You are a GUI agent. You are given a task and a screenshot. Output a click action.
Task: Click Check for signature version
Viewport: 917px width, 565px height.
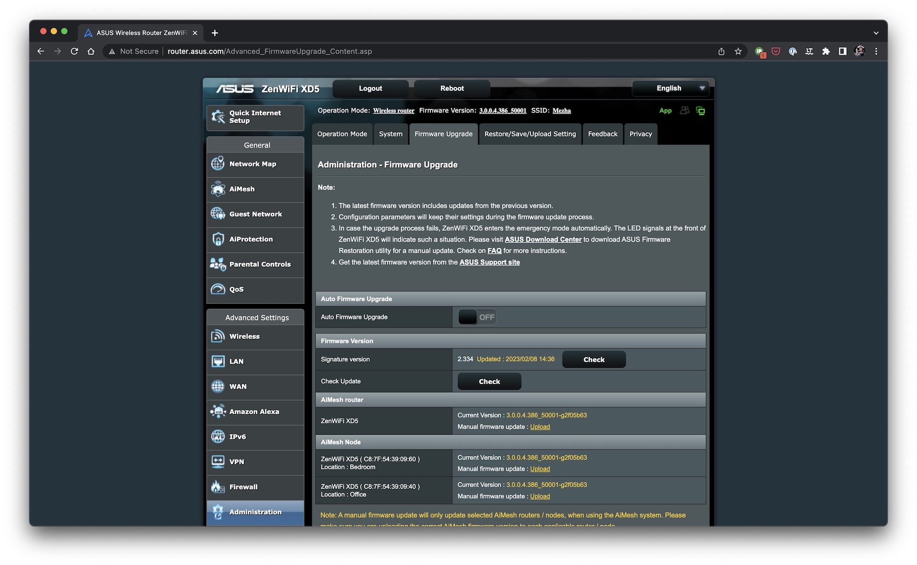(594, 359)
